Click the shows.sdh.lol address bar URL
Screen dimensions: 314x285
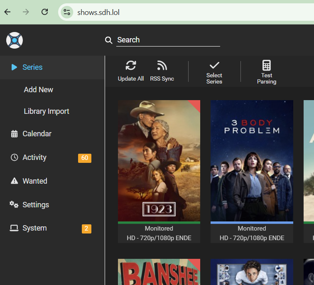coord(98,12)
